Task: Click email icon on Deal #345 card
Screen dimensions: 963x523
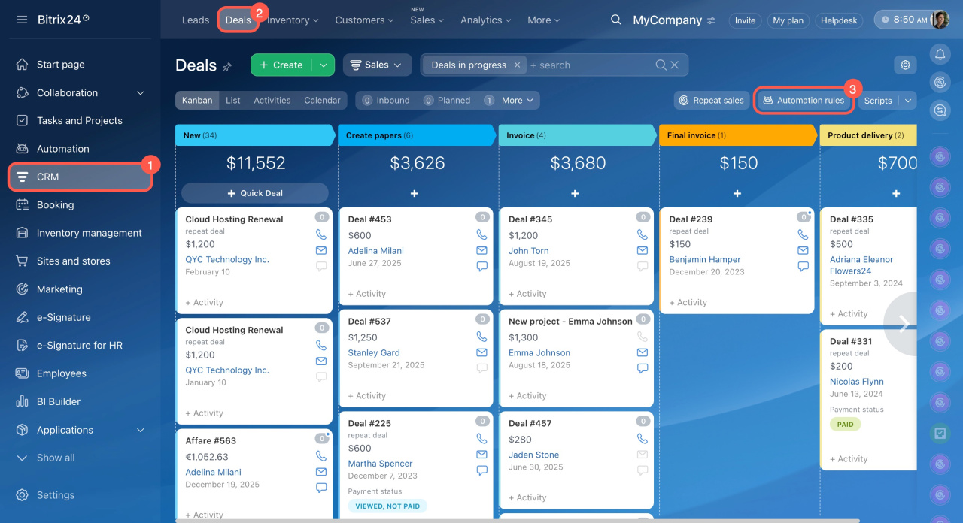Action: (643, 251)
